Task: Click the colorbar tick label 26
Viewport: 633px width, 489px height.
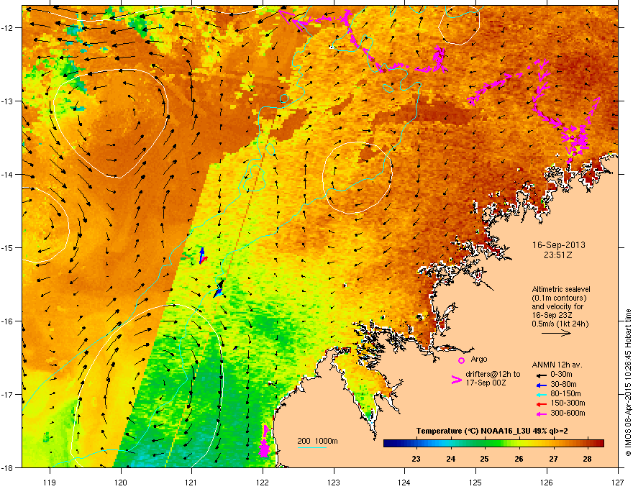Action: (x=519, y=459)
